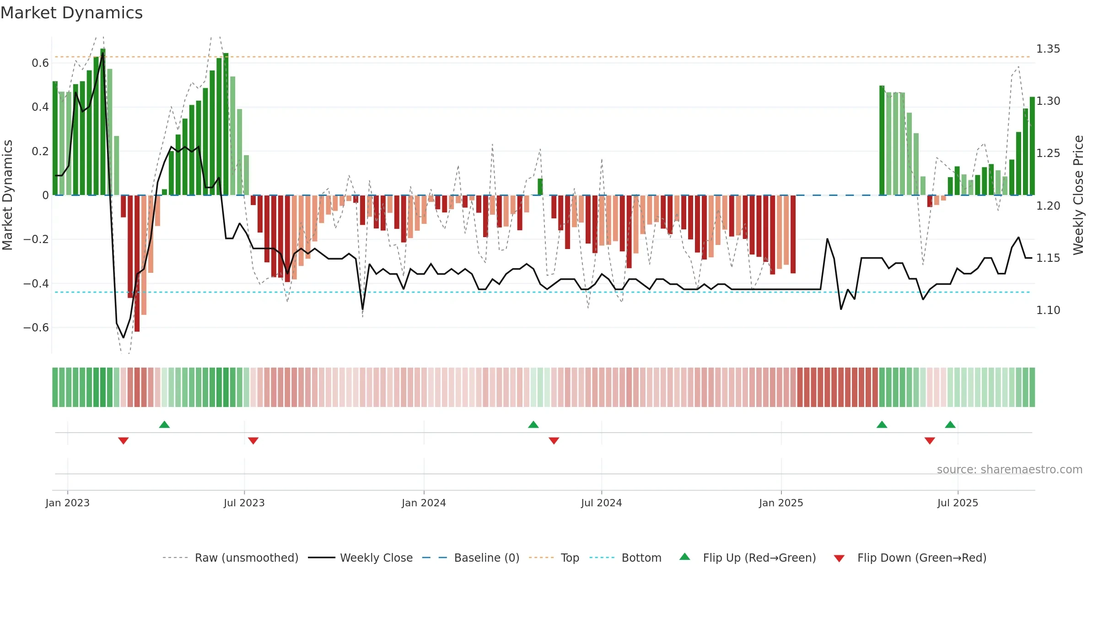Screen dimensions: 1098x618
Task: Click the 'Jul 2024' x-axis label
Action: coord(602,503)
